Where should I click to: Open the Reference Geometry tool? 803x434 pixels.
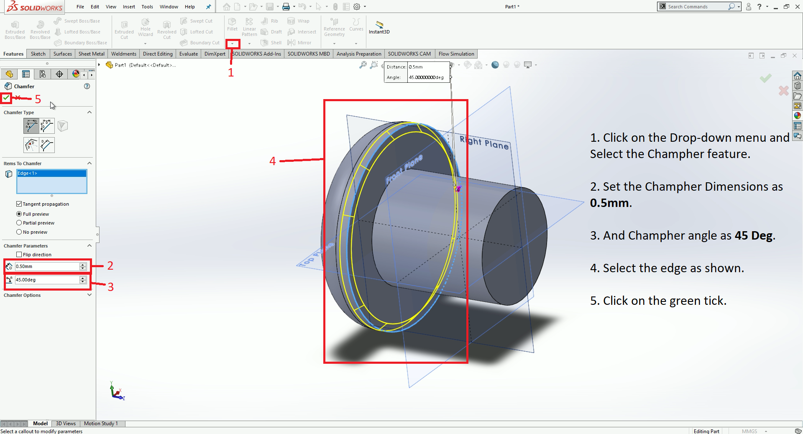334,27
